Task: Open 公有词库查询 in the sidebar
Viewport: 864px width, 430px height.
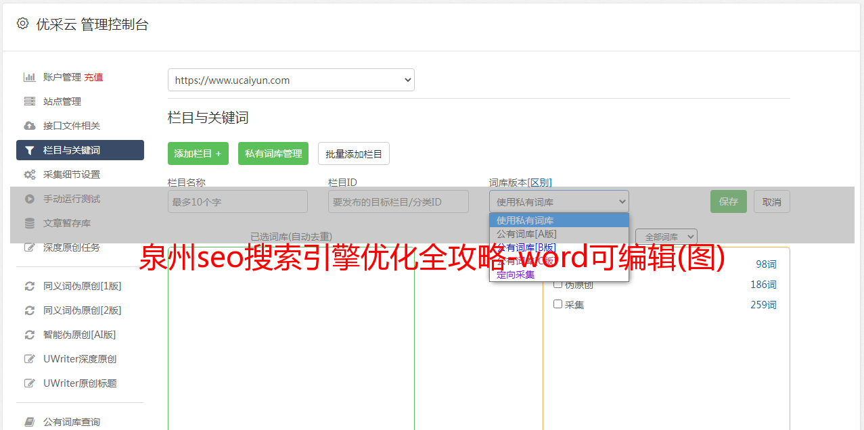Action: click(72, 422)
